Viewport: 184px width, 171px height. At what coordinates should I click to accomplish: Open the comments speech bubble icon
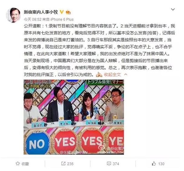[109, 164]
